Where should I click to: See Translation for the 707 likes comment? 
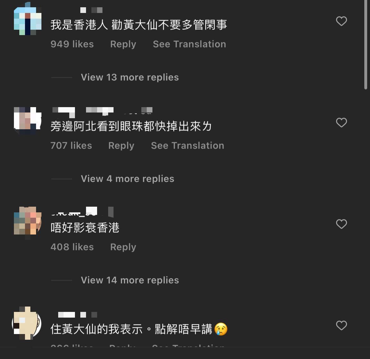[x=187, y=146]
